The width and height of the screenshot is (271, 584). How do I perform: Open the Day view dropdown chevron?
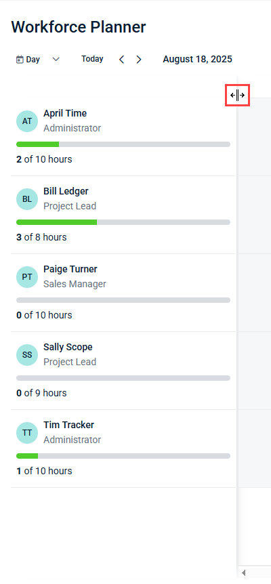click(x=56, y=59)
